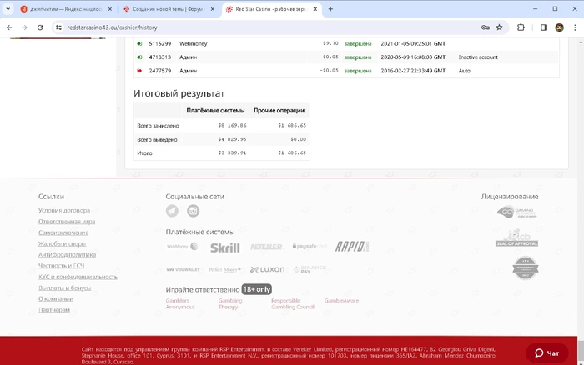The image size is (584, 365).
Task: Click the Прочие операции column header
Action: click(279, 111)
